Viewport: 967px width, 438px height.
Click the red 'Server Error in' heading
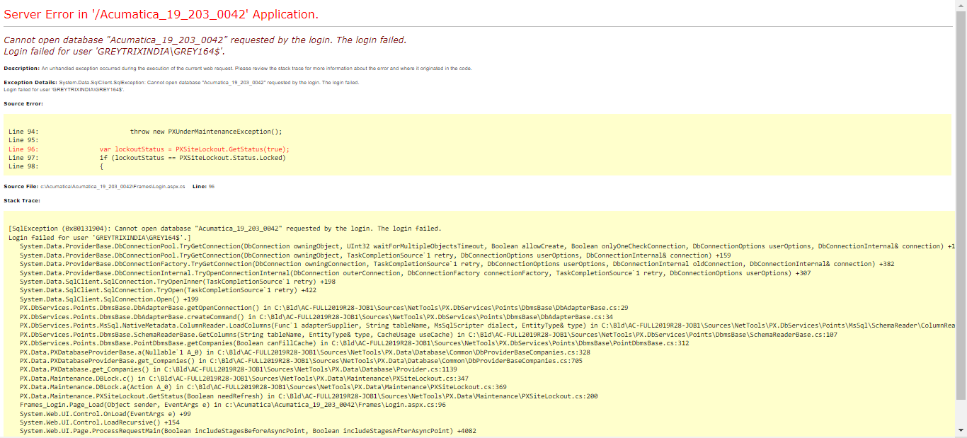pos(161,14)
